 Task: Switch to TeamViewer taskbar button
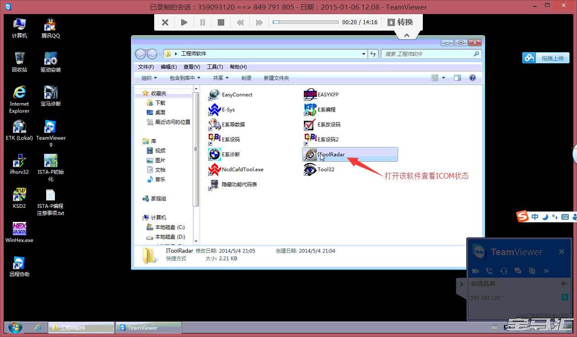148,328
